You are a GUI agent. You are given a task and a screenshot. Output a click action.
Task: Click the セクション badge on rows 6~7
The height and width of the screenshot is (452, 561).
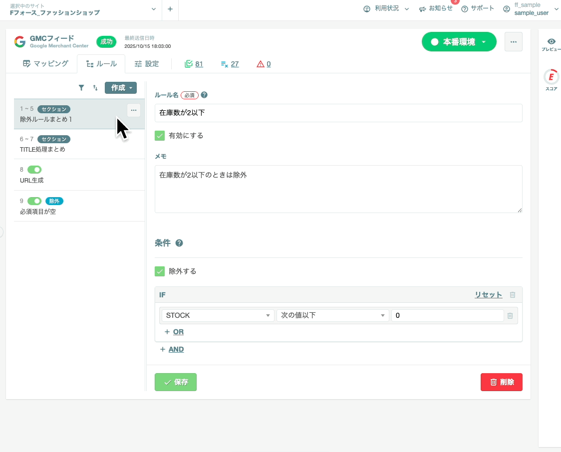54,139
